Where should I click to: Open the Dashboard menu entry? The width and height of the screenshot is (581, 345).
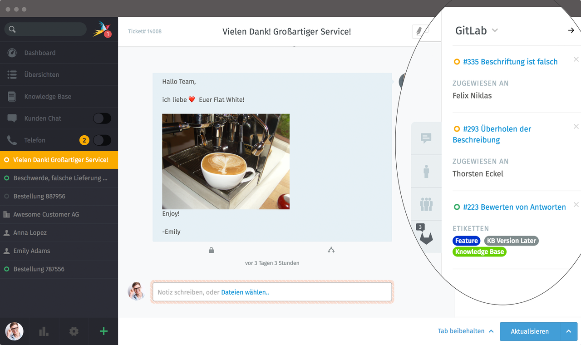pyautogui.click(x=41, y=53)
